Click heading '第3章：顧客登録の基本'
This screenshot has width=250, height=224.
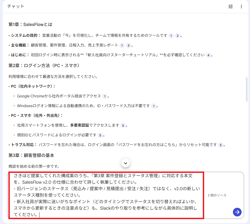[31, 155]
